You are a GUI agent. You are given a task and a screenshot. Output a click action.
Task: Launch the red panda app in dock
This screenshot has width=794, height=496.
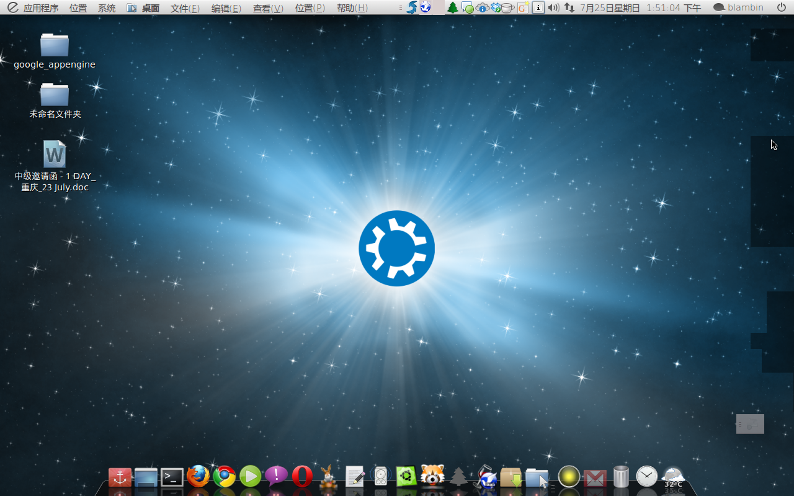pyautogui.click(x=432, y=476)
